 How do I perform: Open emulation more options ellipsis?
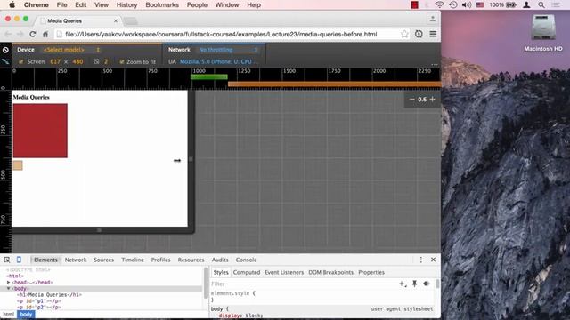(x=435, y=65)
